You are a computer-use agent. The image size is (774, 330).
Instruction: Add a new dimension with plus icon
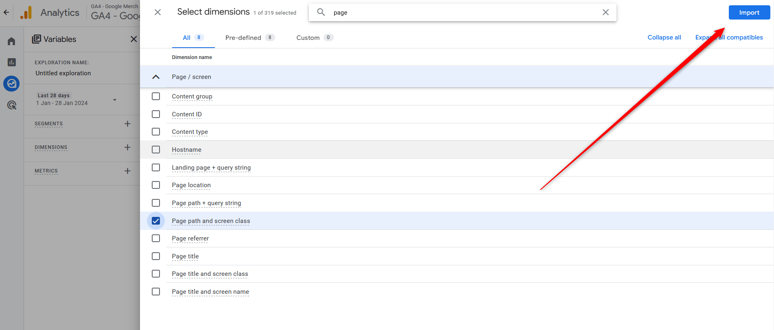click(127, 147)
